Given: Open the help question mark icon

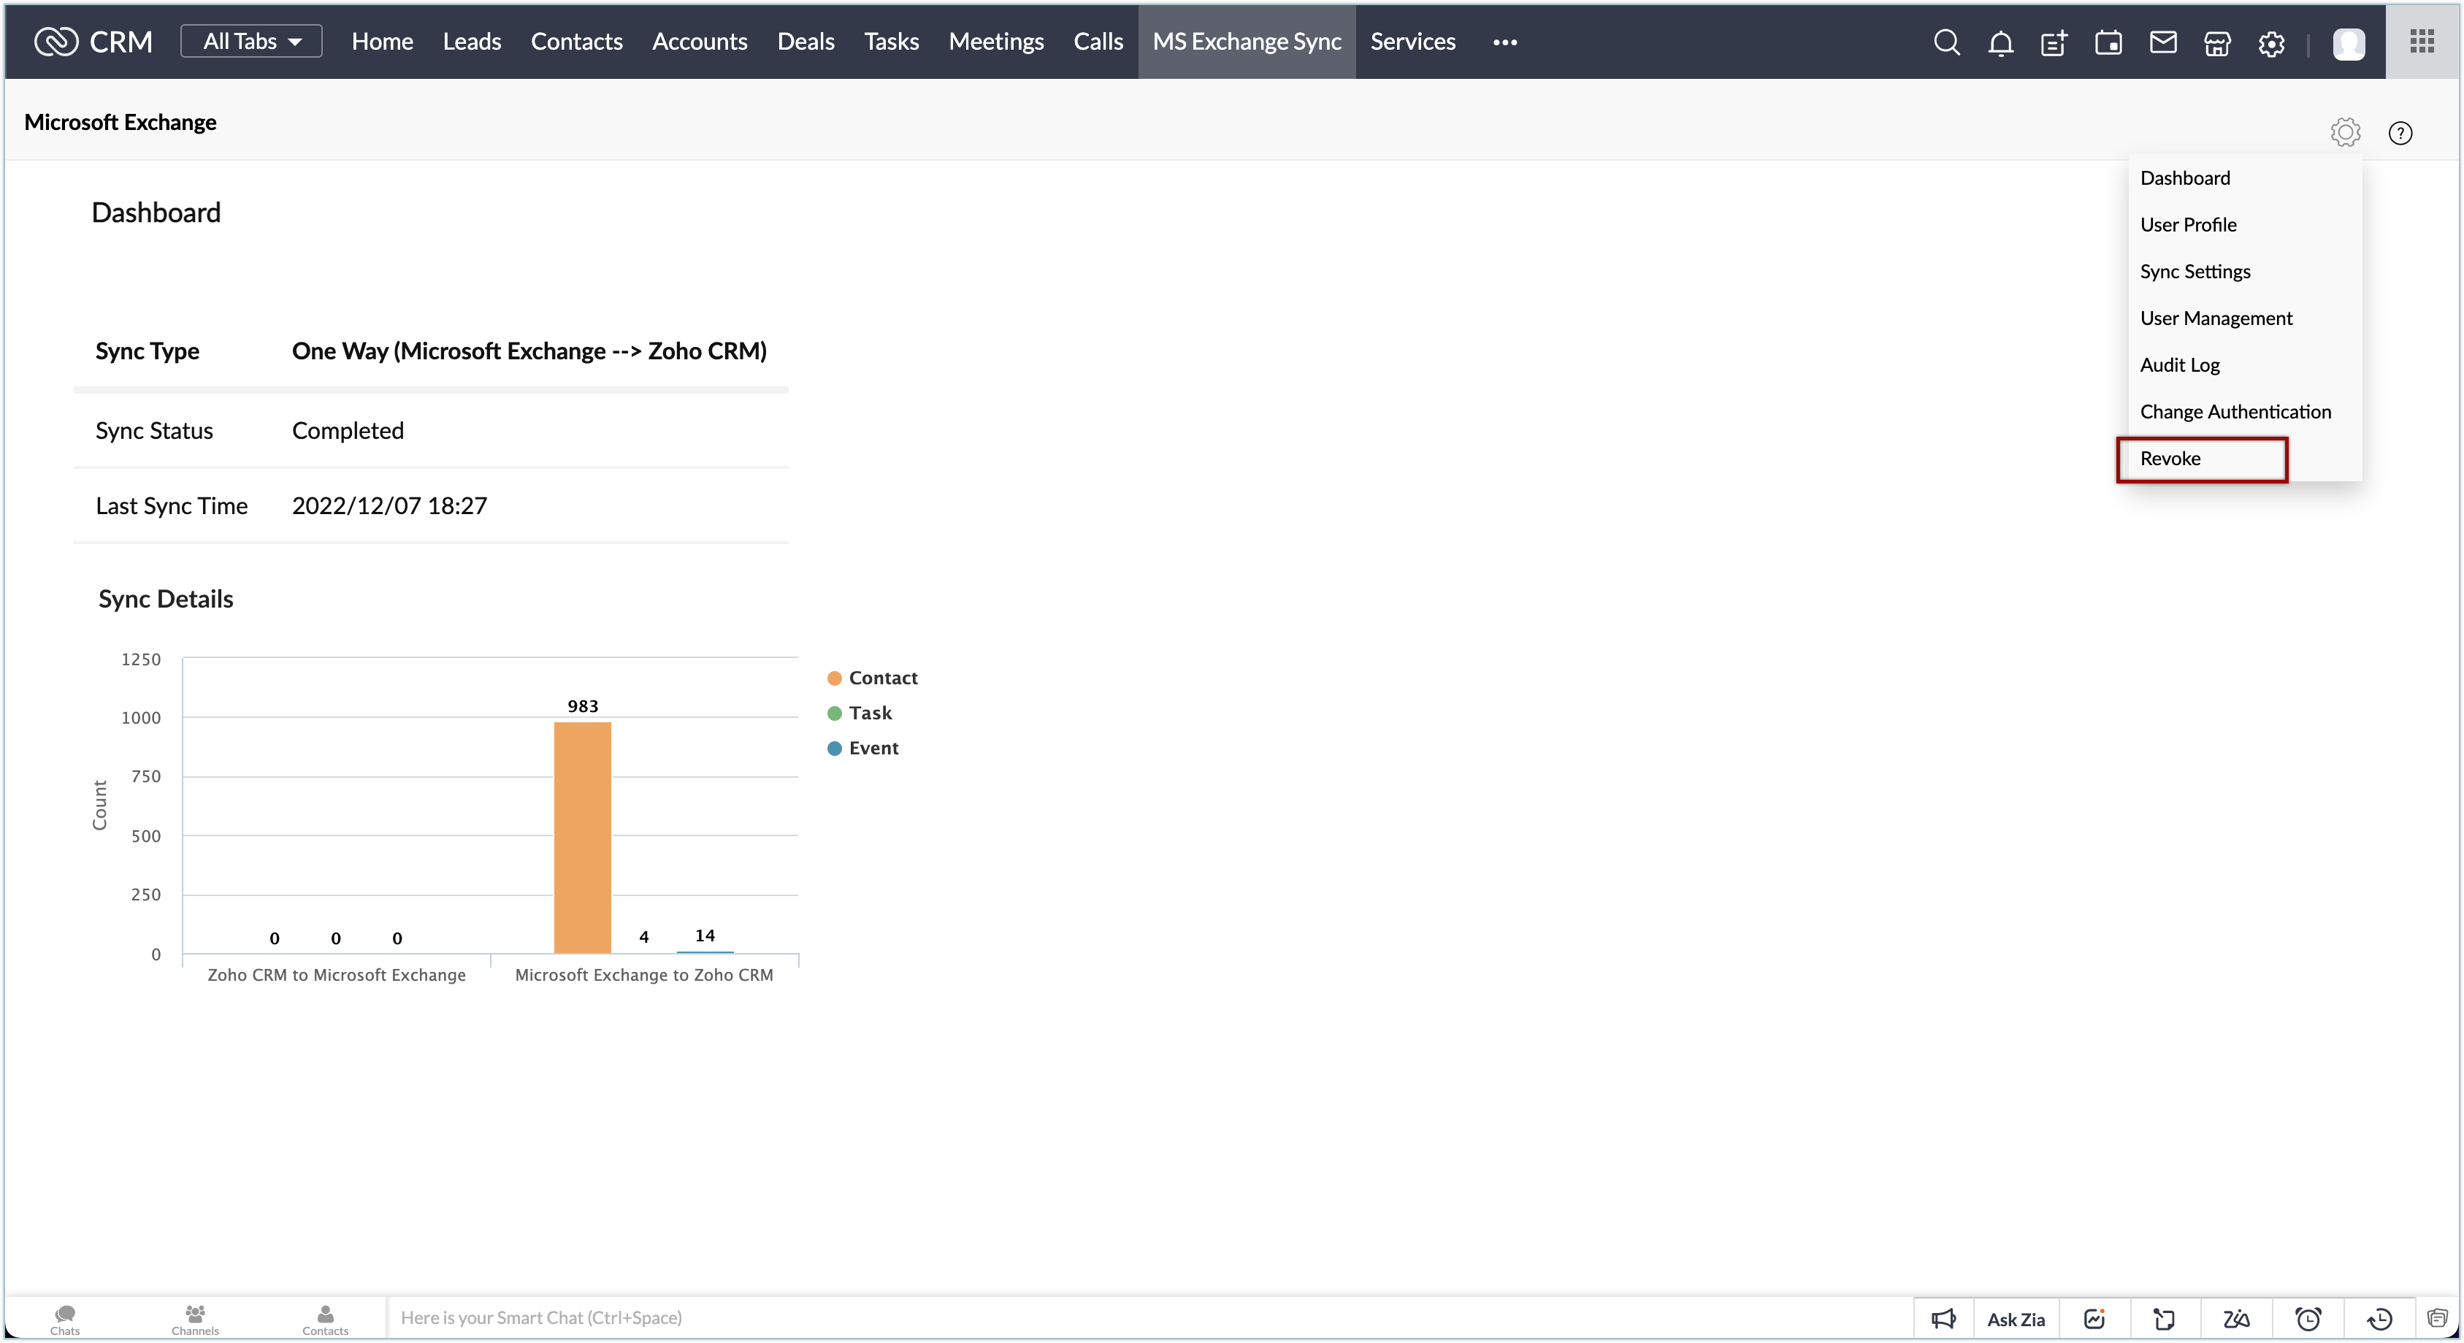Looking at the screenshot, I should click(2400, 133).
